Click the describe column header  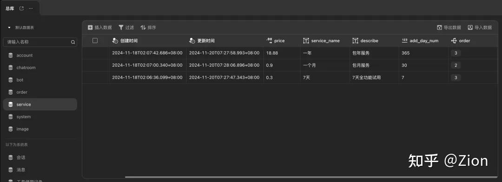tap(374, 41)
